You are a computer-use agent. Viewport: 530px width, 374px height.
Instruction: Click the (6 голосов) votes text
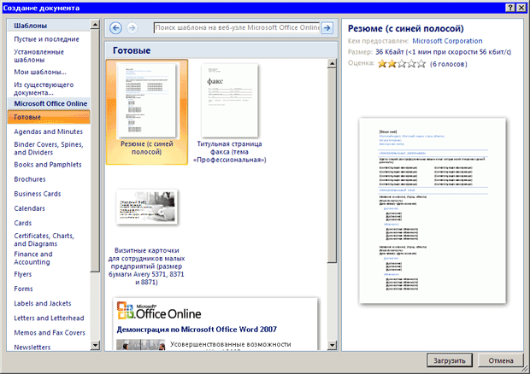click(449, 64)
